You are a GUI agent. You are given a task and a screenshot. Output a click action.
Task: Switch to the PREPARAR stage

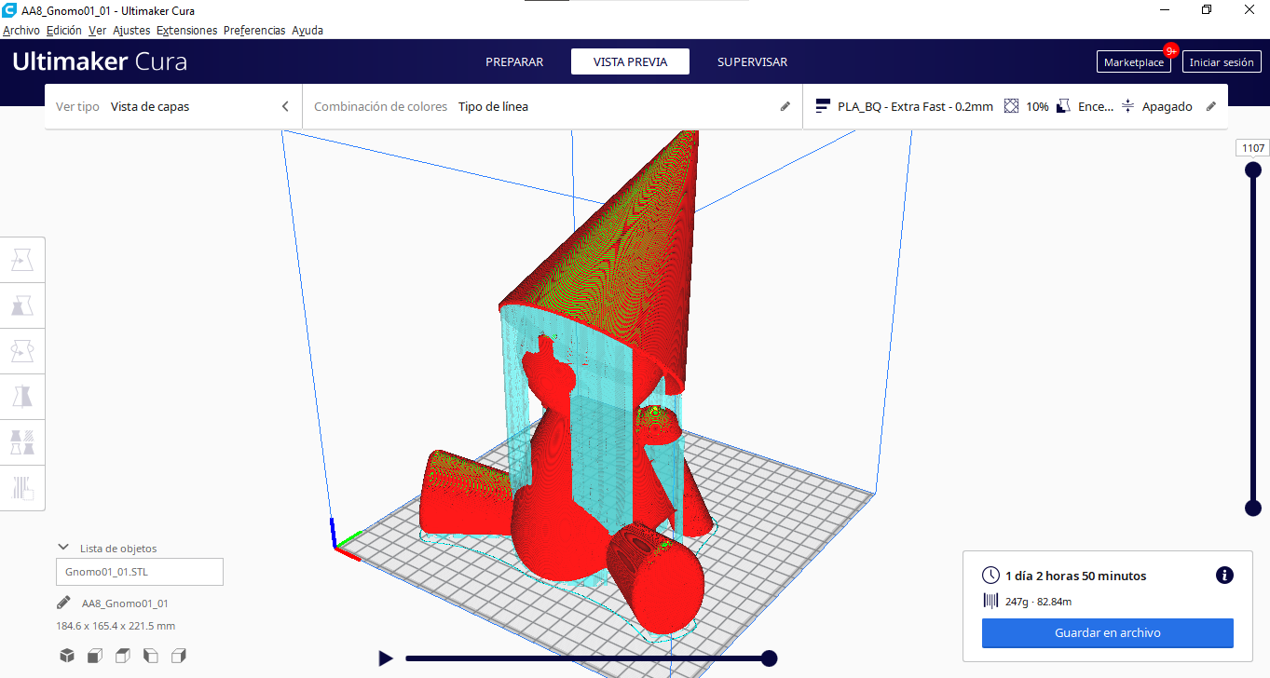tap(514, 61)
